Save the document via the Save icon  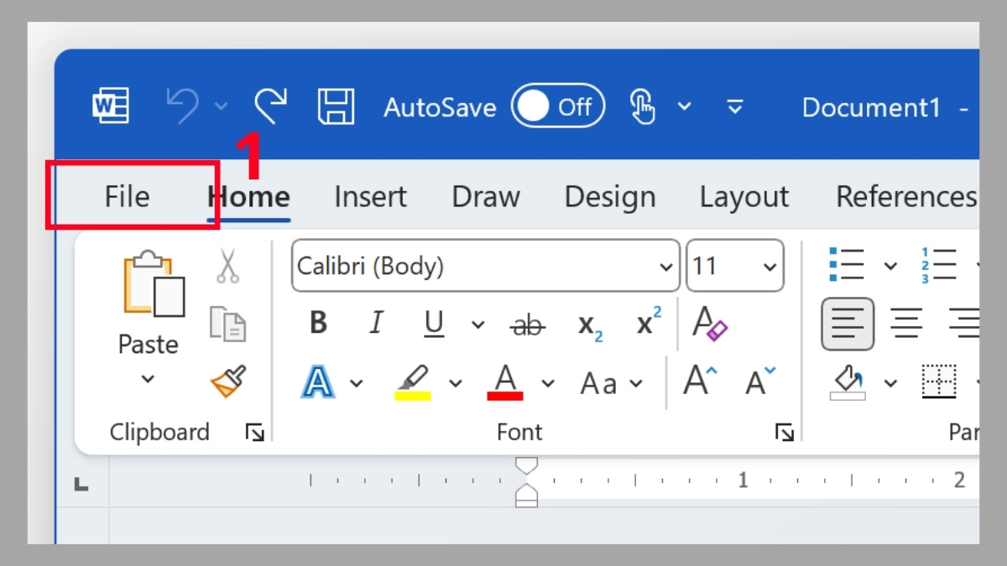tap(336, 106)
